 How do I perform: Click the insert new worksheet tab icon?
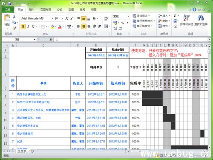click(x=32, y=151)
